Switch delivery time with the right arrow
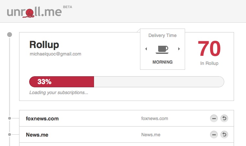 click(179, 49)
